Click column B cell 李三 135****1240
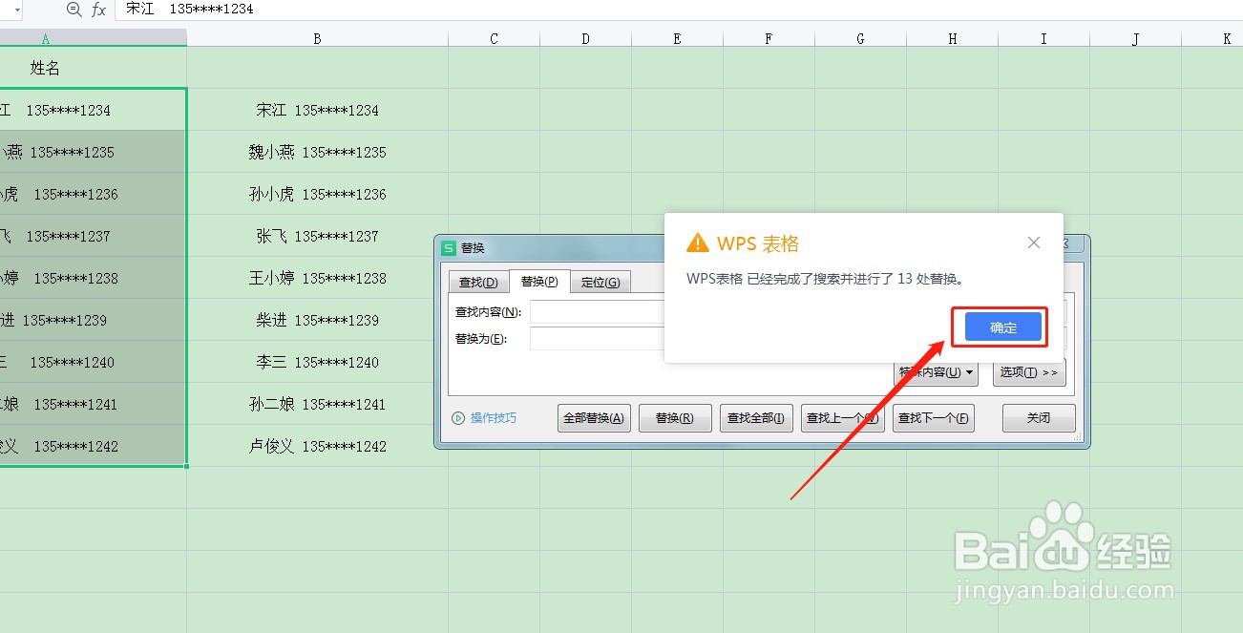The width and height of the screenshot is (1243, 633). coord(318,362)
